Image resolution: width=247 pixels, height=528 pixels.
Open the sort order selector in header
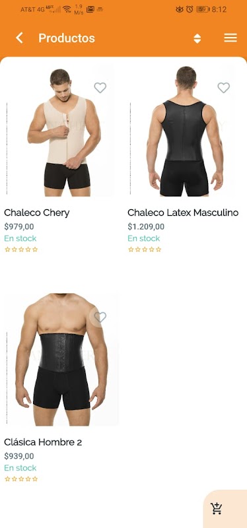[x=197, y=38]
